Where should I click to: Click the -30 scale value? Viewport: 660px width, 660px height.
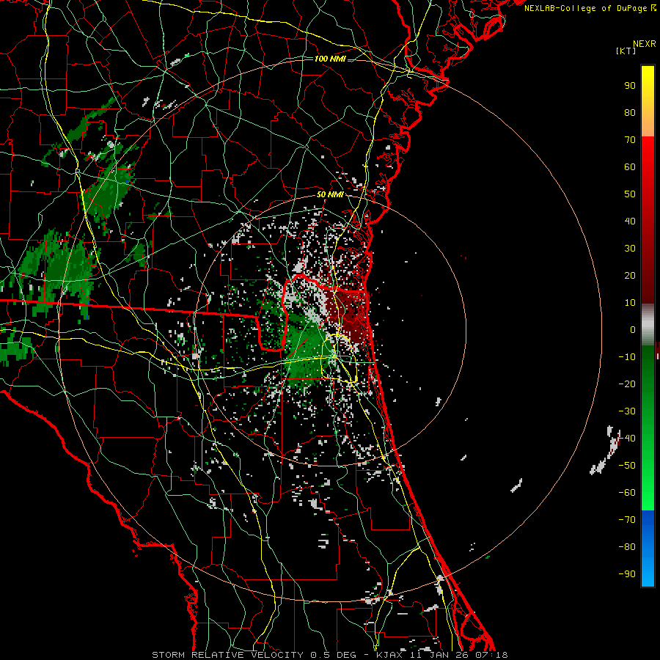tap(627, 411)
